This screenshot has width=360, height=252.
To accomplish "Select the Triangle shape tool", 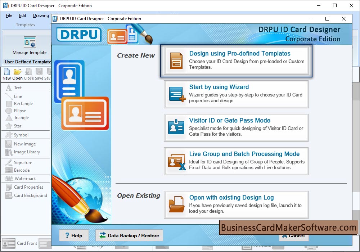I will 17,118.
